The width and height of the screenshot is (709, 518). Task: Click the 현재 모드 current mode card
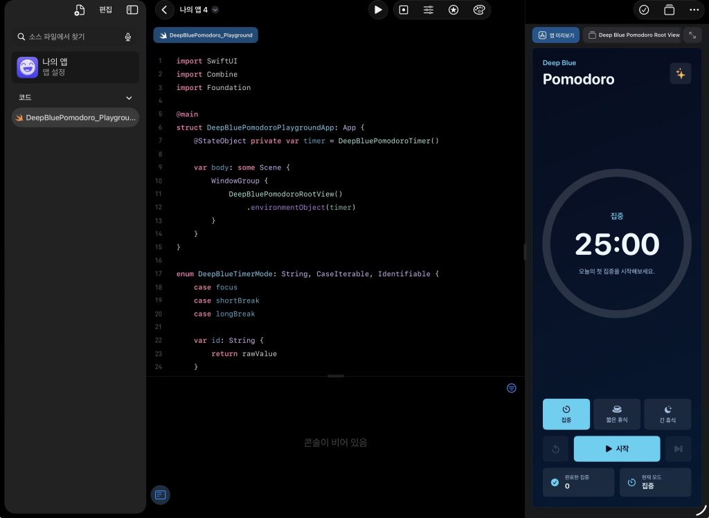click(x=655, y=482)
